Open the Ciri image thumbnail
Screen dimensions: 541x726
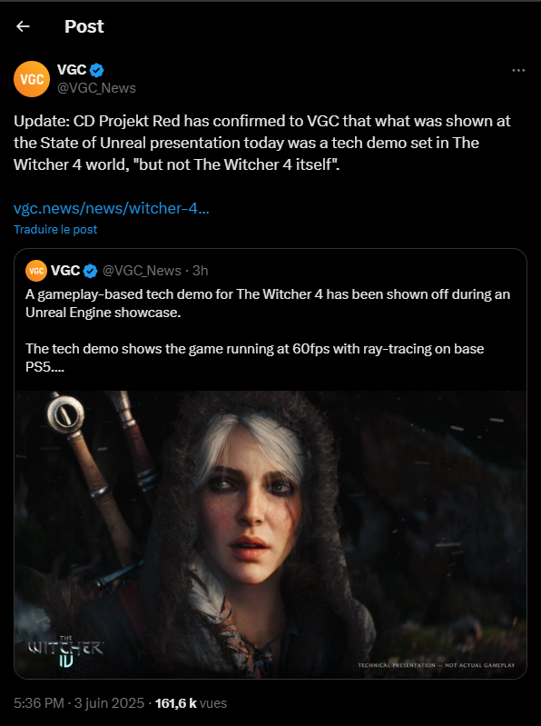[x=270, y=535]
